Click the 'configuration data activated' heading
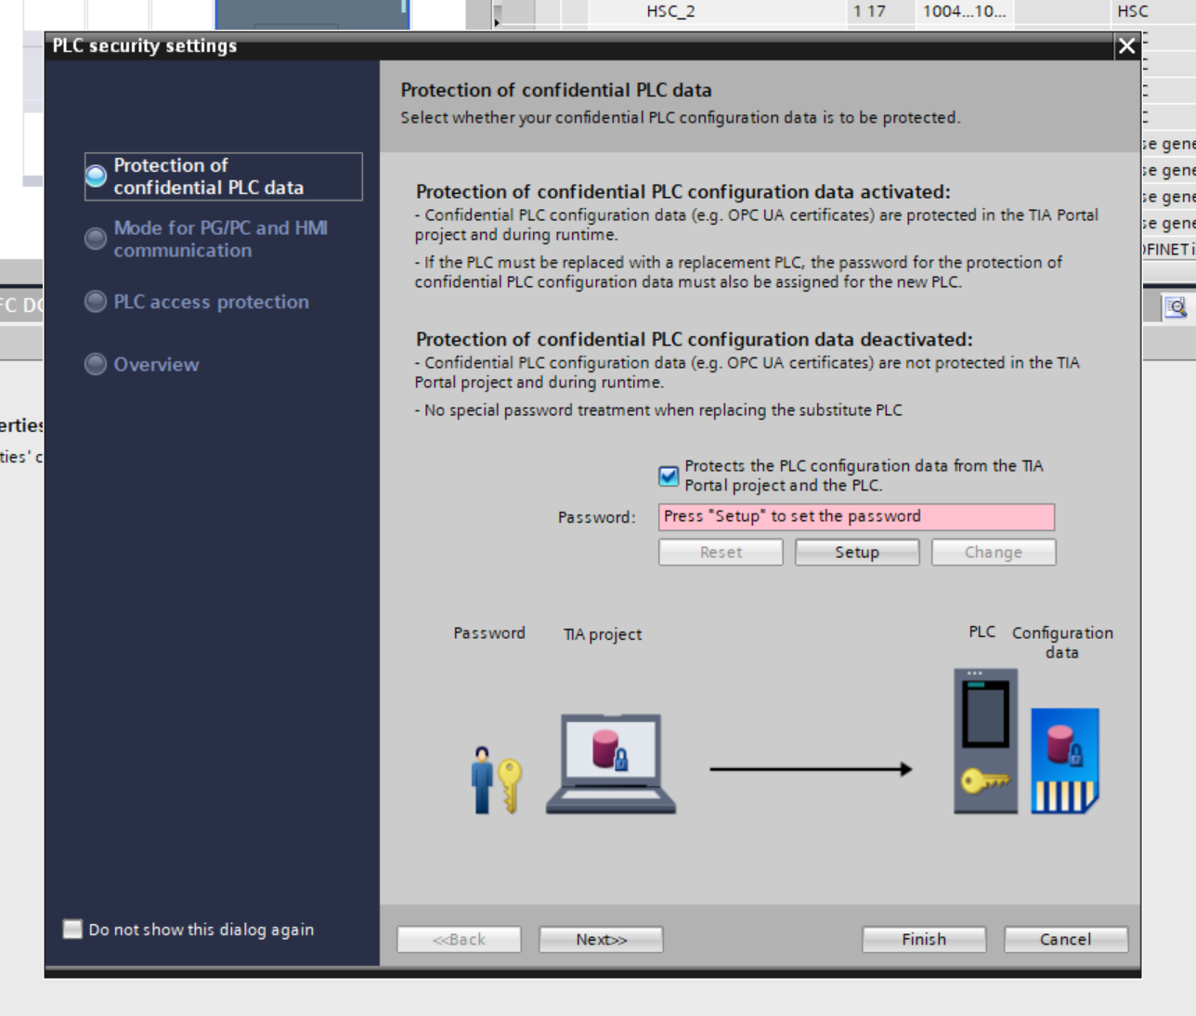This screenshot has width=1196, height=1016. pos(683,191)
